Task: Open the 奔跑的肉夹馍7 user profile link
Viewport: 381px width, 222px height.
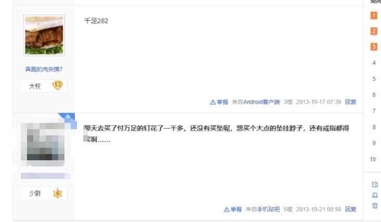Action: click(44, 70)
